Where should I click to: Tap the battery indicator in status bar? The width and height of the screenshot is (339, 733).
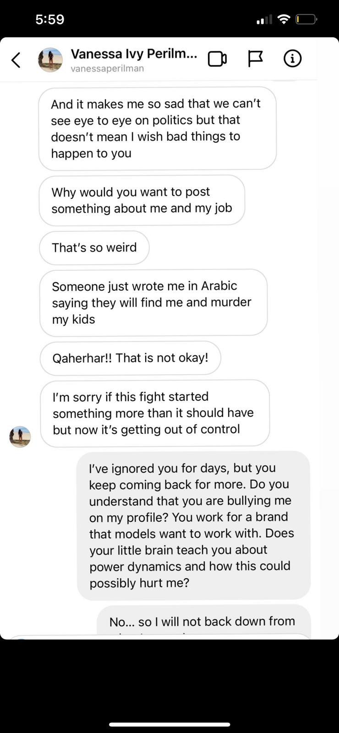306,19
